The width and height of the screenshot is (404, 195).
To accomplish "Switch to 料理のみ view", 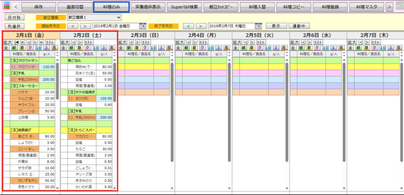I will pos(111,7).
